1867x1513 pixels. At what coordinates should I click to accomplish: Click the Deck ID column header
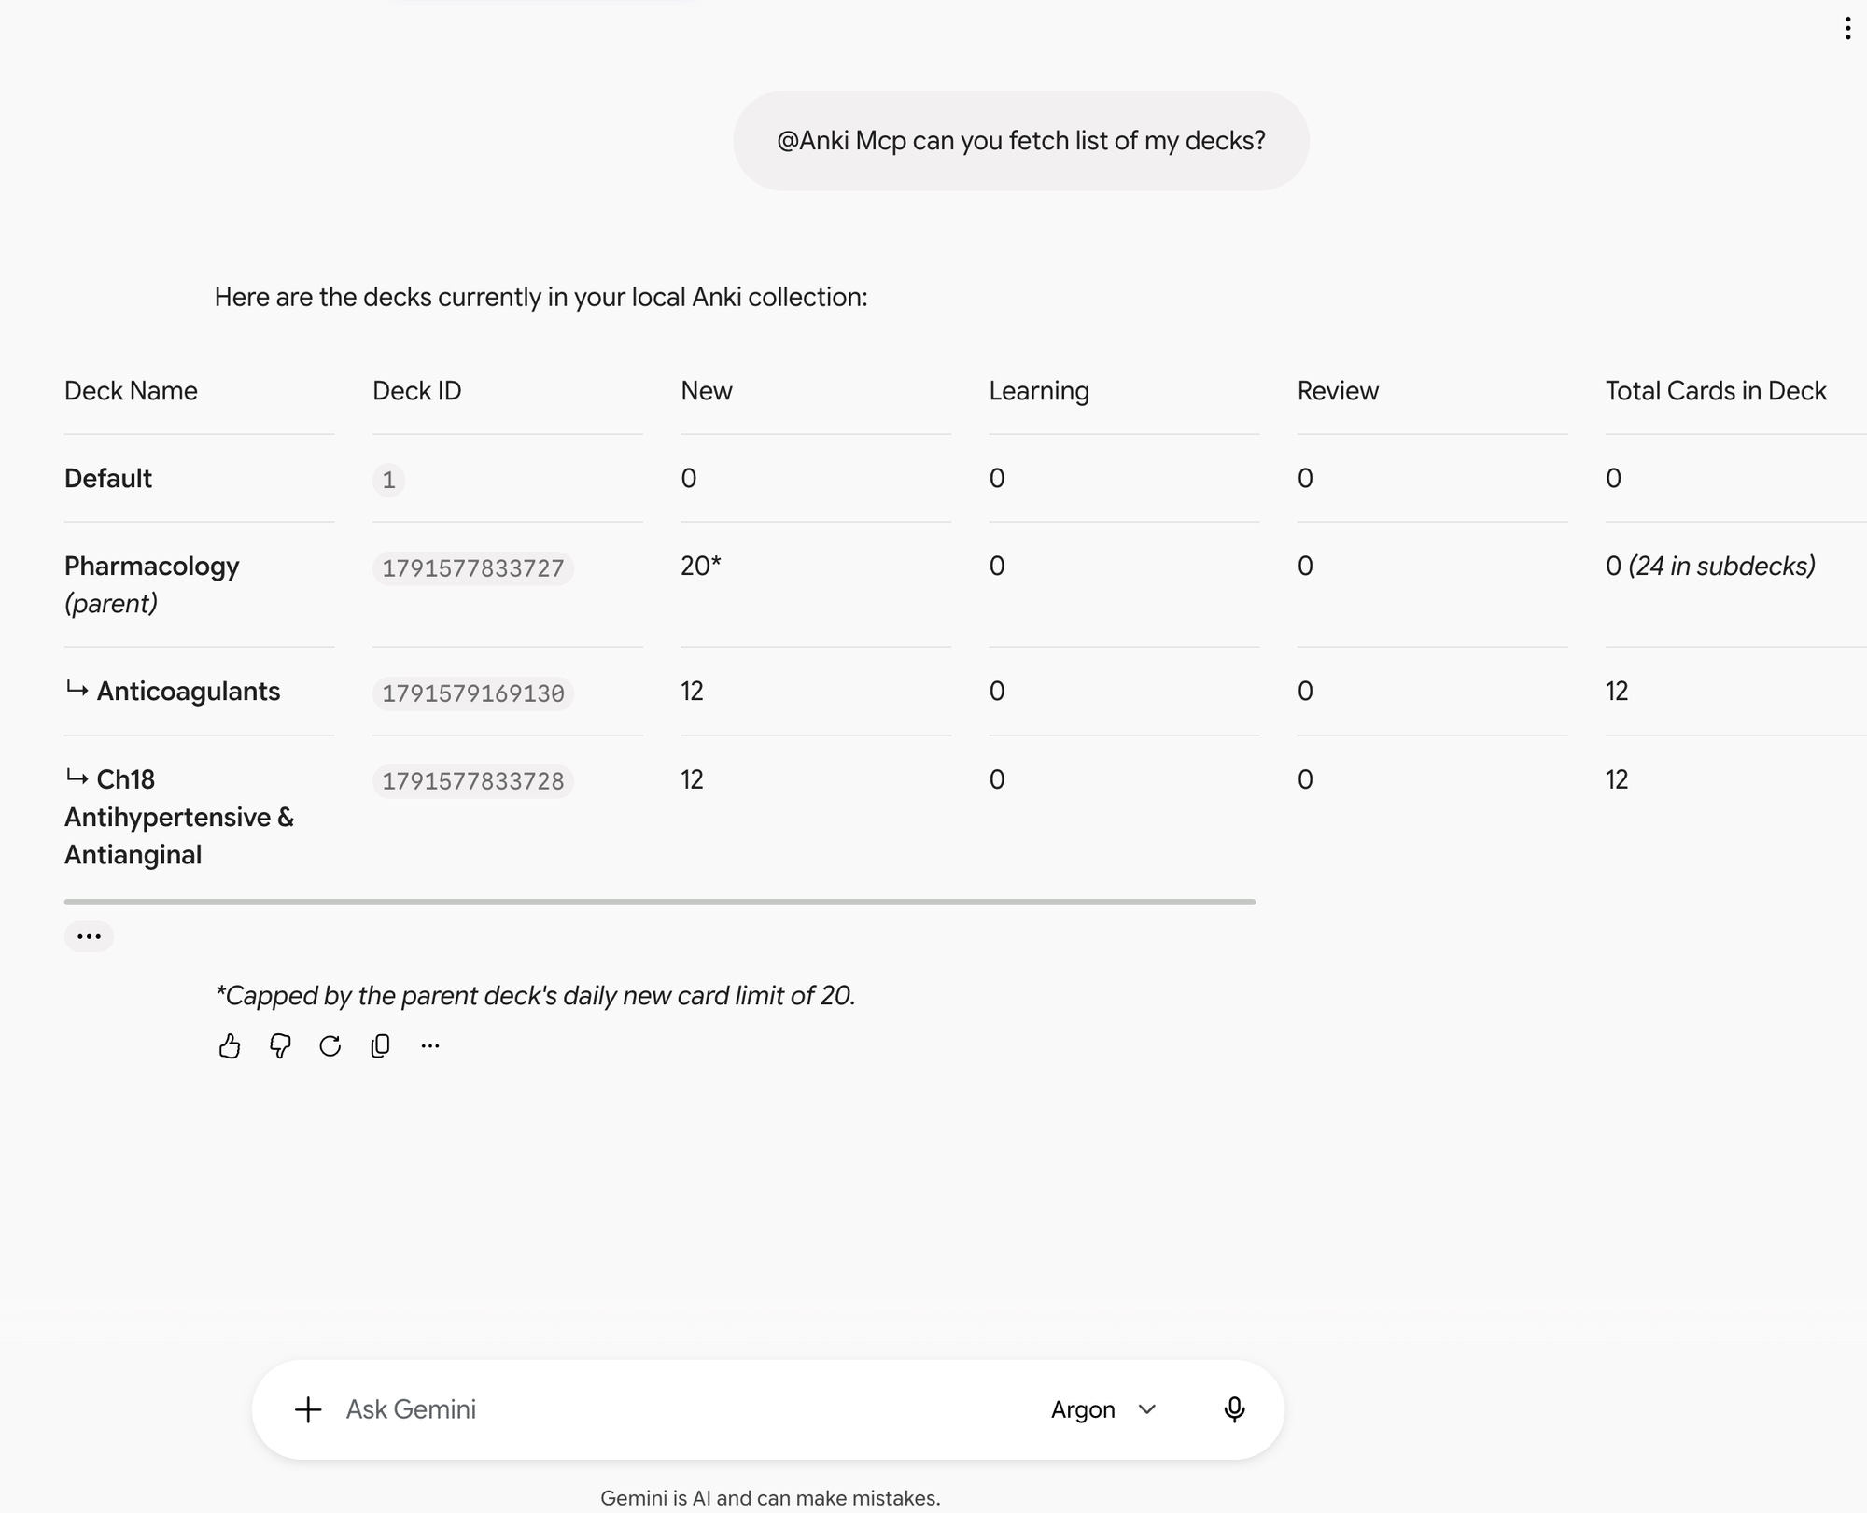[417, 391]
